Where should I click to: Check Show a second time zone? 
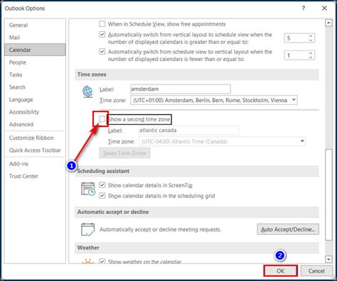click(x=102, y=119)
